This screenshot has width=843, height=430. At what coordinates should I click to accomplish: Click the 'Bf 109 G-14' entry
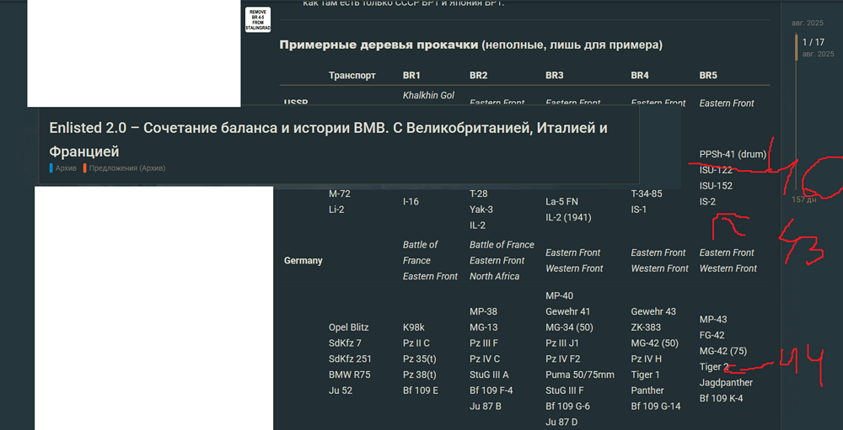coord(655,406)
